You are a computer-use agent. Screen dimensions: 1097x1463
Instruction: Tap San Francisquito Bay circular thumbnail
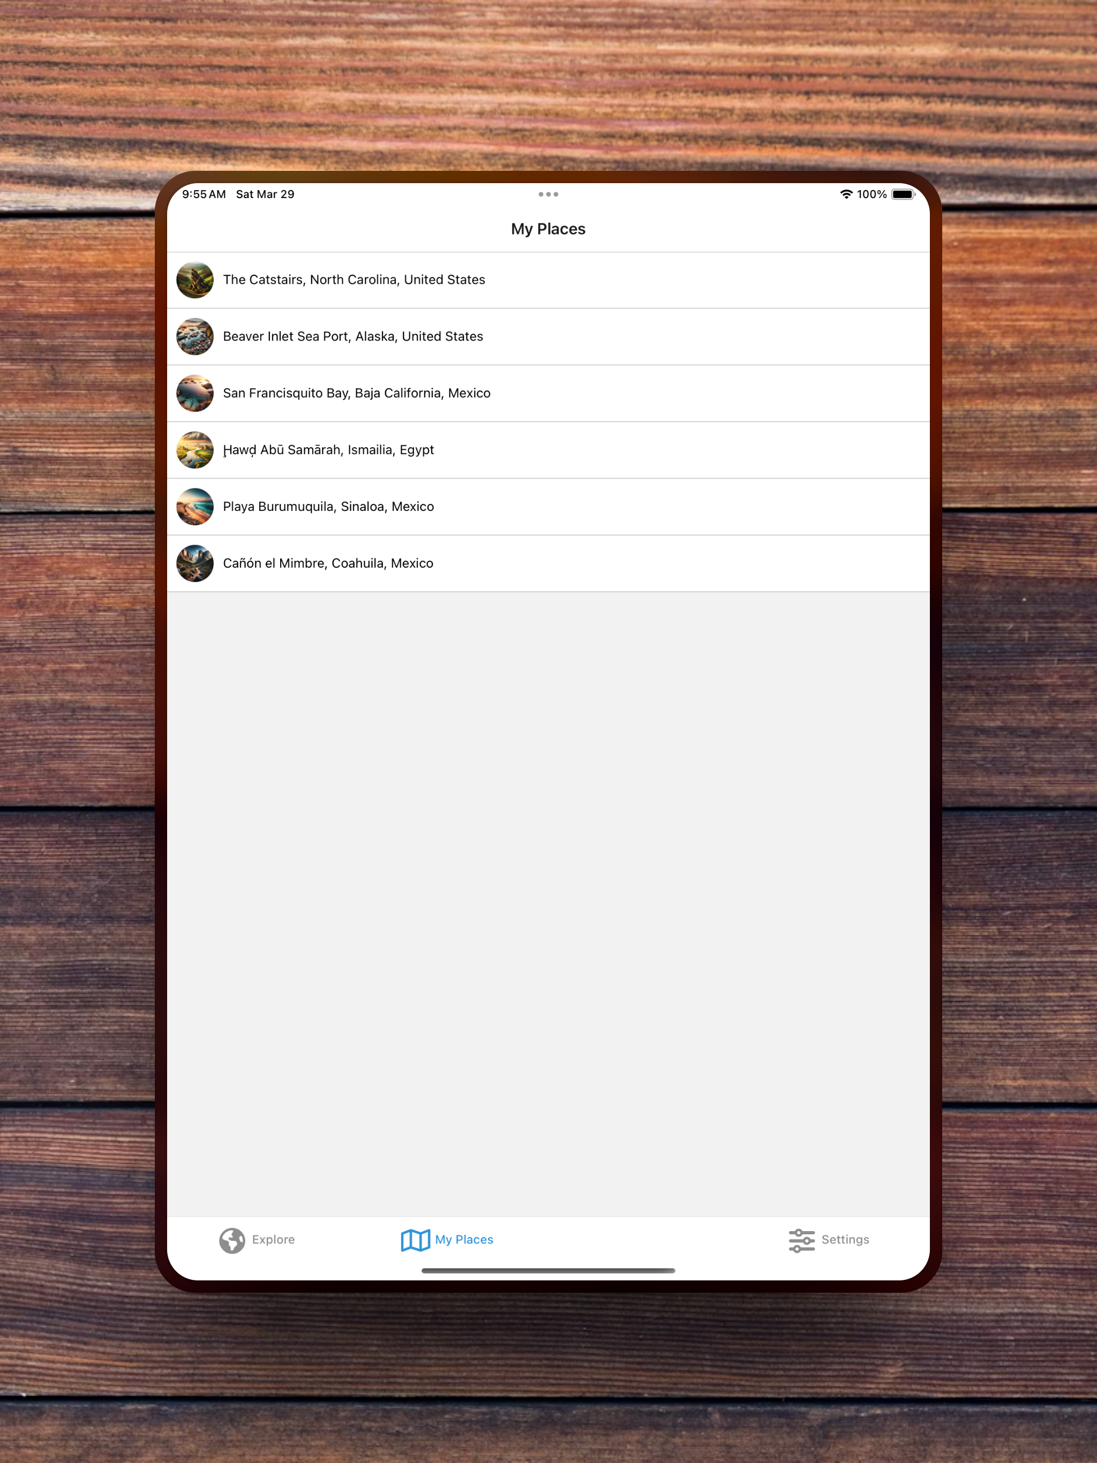[194, 394]
